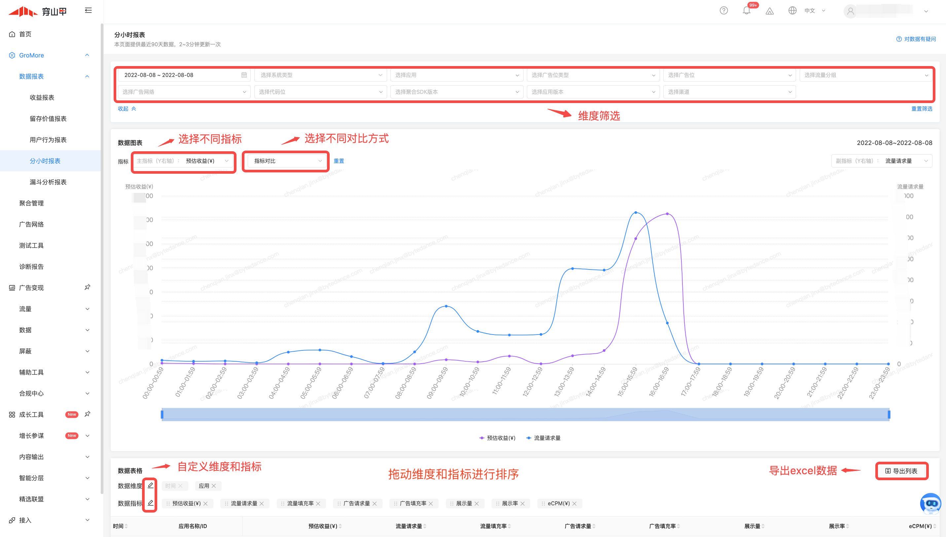
Task: Open 选择聚合SDK版本 dropdown
Action: [x=456, y=92]
